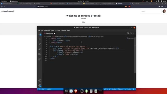Viewport: 167px width, 94px height.
Task: Click the editor minimap
Action: [130, 38]
